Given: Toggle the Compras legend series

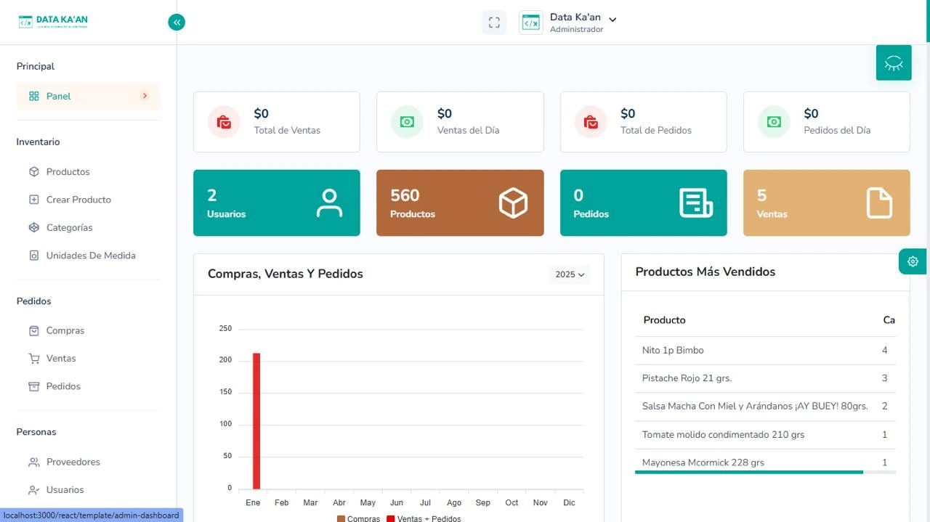Looking at the screenshot, I should [x=359, y=518].
